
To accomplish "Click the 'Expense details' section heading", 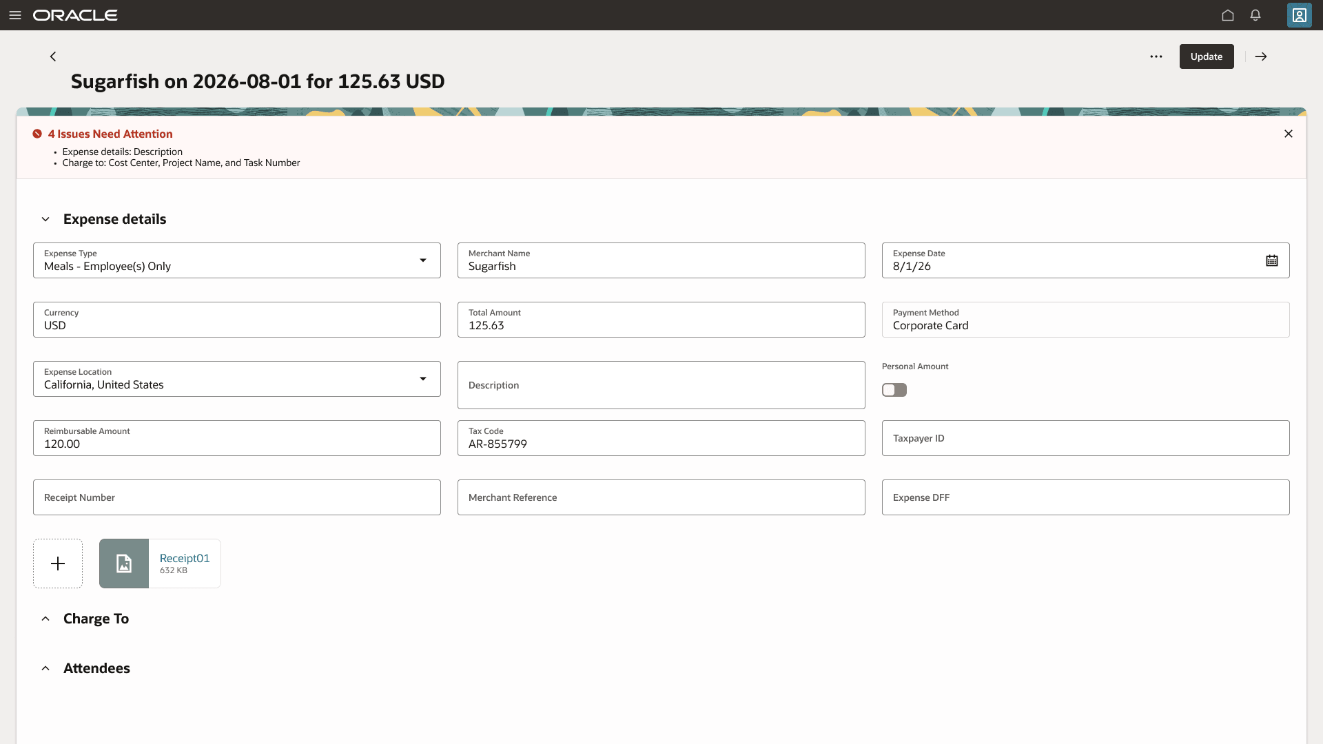I will tap(115, 219).
